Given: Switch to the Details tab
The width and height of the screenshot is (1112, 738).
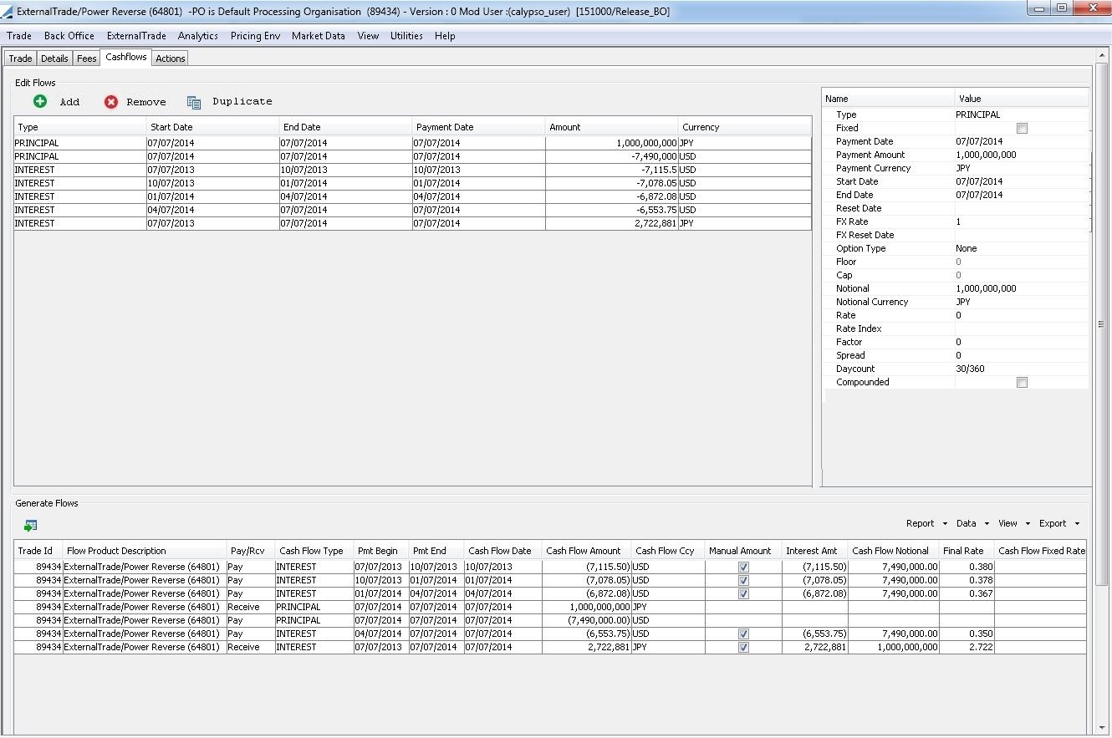Looking at the screenshot, I should coord(54,59).
